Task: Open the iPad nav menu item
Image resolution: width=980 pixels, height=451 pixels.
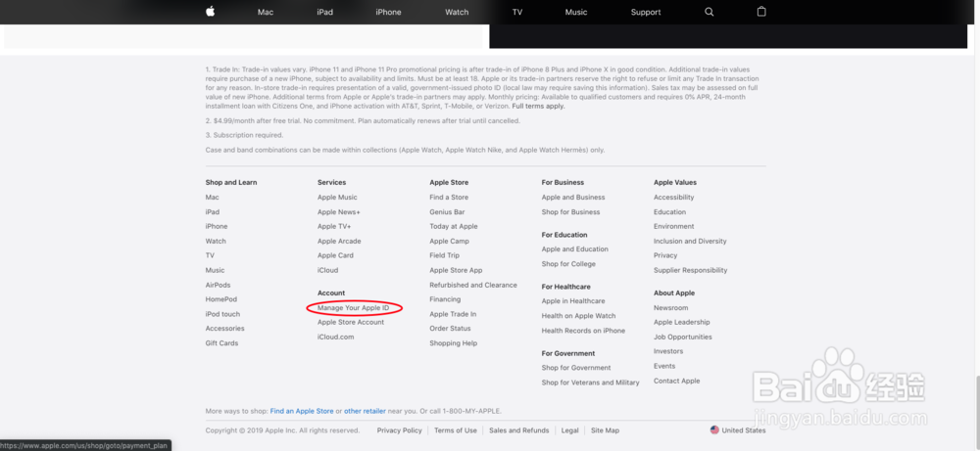Action: (x=325, y=13)
